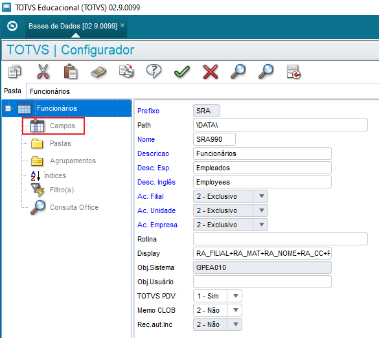
Task: Click the TOTVS | Configurador heading
Action: (71, 50)
